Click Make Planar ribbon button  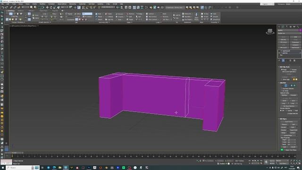196,17
